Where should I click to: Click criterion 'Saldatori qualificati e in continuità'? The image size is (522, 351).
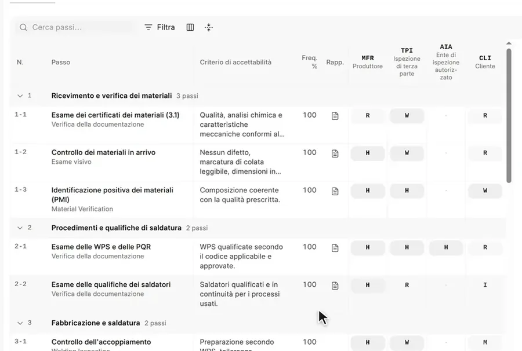pyautogui.click(x=240, y=294)
